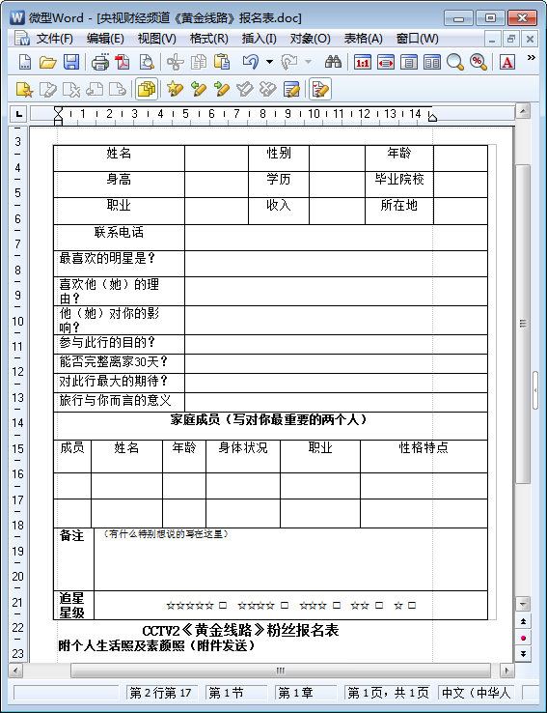Open the undo history dropdown arrow
Viewport: 547px width, 713px height.
click(269, 62)
